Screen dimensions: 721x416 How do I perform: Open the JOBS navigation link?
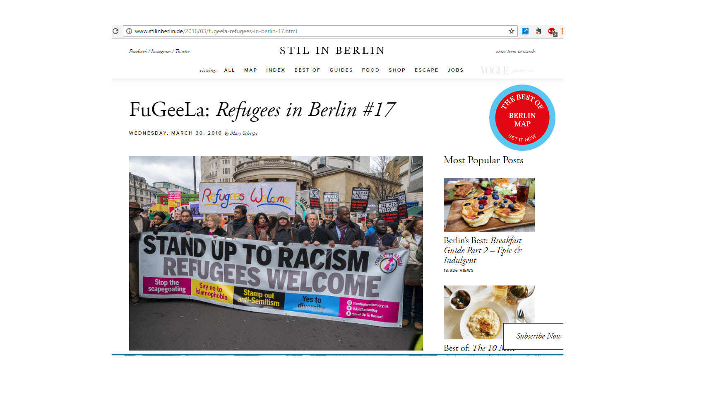point(455,70)
